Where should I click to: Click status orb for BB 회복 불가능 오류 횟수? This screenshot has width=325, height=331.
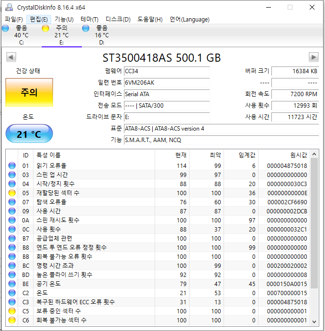tap(12, 256)
